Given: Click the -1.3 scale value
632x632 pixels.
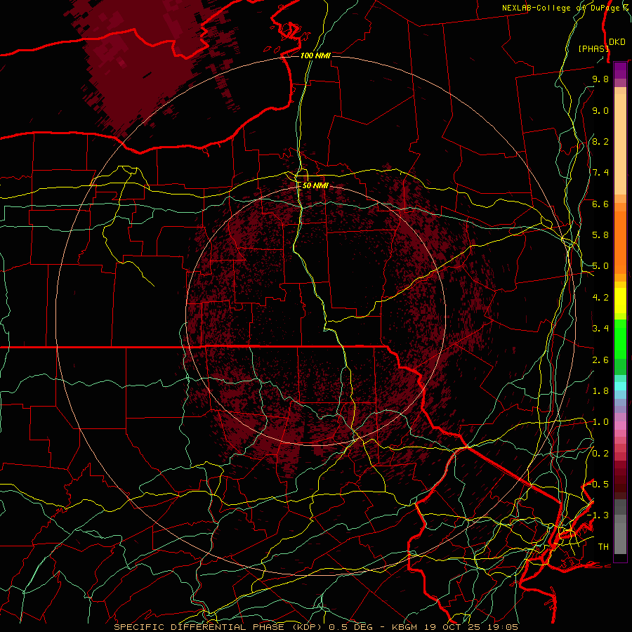Looking at the screenshot, I should (x=598, y=515).
